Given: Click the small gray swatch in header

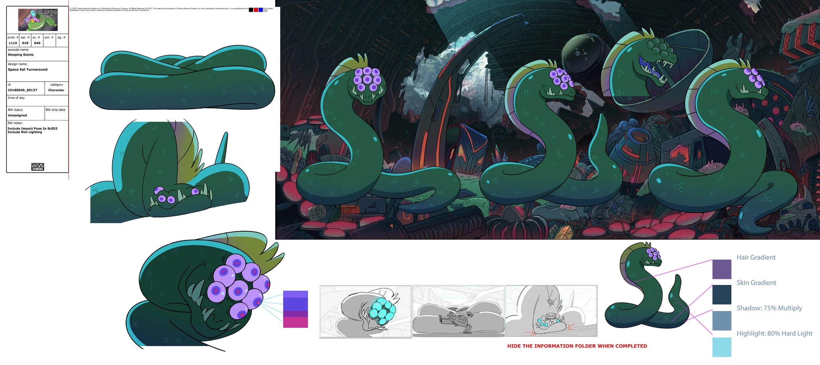Looking at the screenshot, I should point(265,10).
